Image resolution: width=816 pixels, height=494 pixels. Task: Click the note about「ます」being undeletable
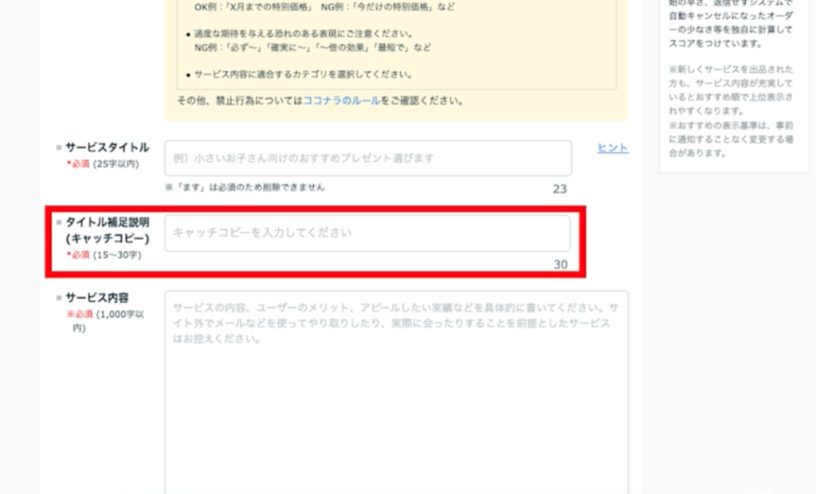click(245, 187)
